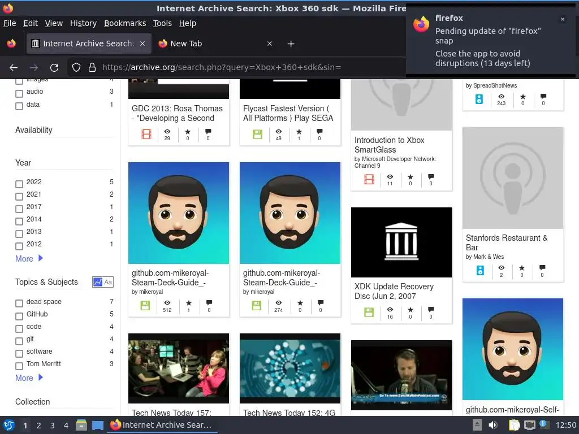This screenshot has width=579, height=434.
Task: Click the movie media type icon under GDC 2013
Action: click(146, 134)
